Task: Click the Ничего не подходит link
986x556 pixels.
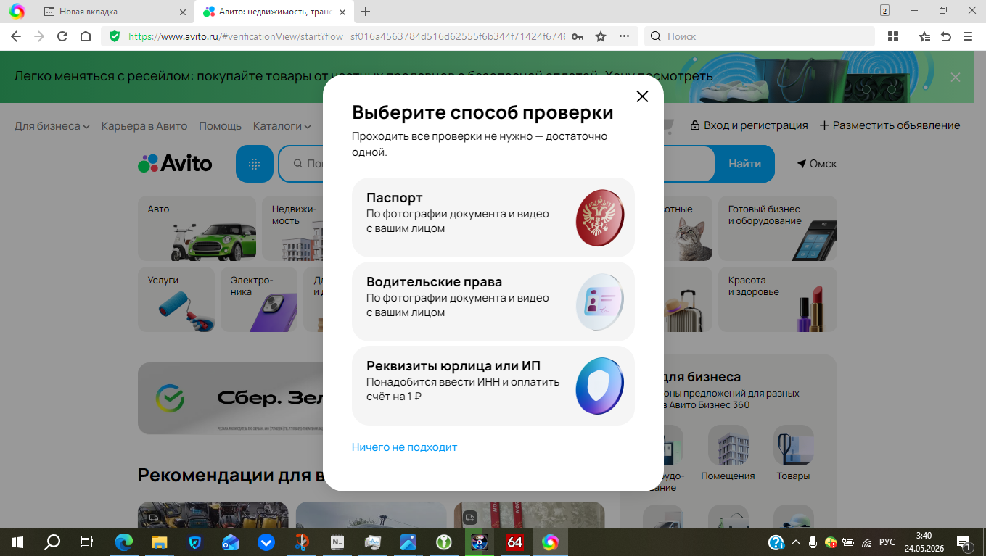Action: click(404, 447)
